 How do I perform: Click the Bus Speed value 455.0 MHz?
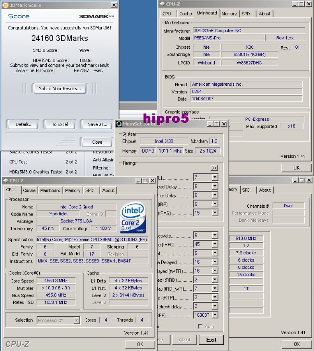56,295
